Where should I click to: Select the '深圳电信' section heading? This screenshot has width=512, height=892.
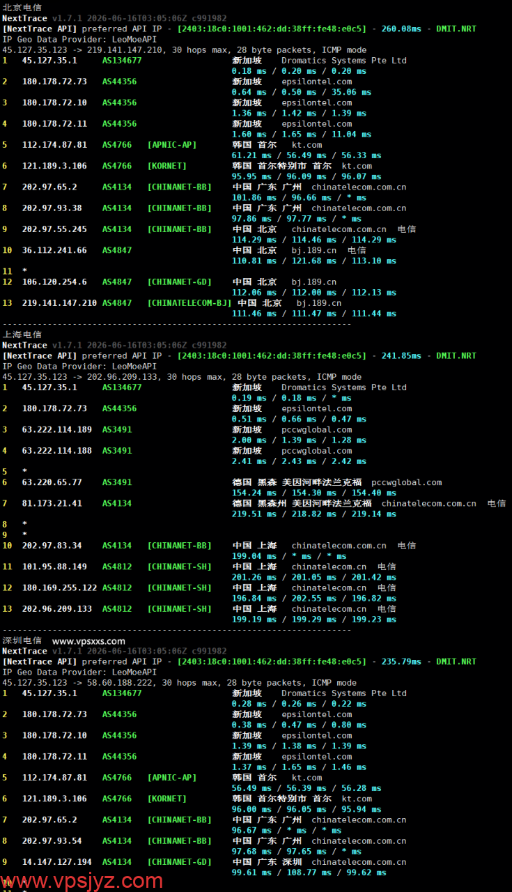[22, 640]
